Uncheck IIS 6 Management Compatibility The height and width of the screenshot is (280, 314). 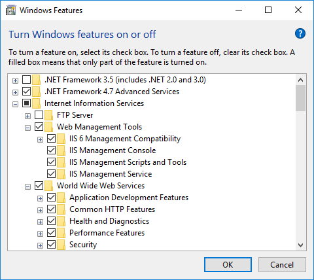51,139
